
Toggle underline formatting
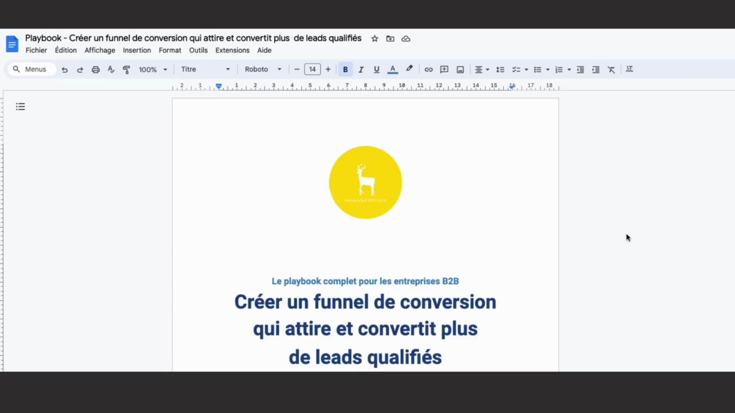[377, 69]
